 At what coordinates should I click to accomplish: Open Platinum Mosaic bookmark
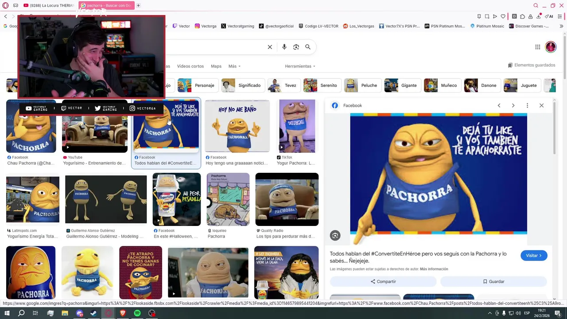487,26
